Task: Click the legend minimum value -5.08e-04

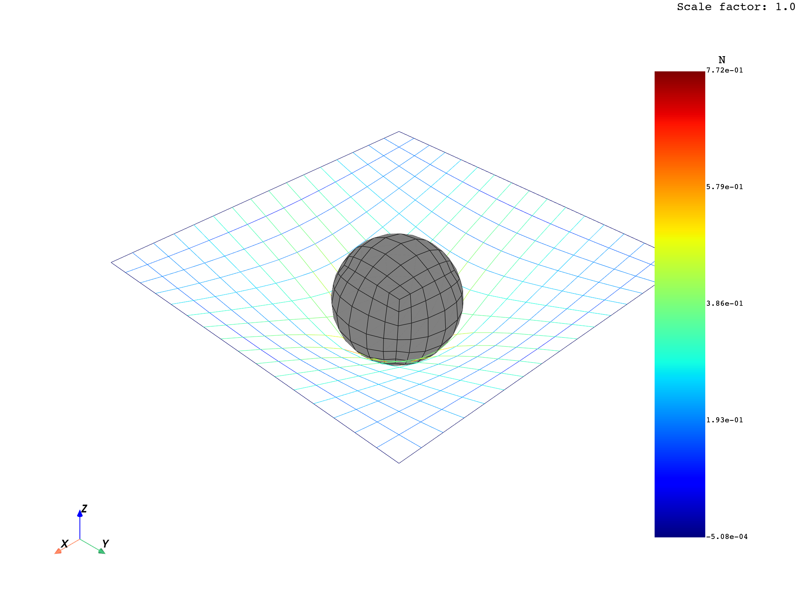Action: coord(727,537)
